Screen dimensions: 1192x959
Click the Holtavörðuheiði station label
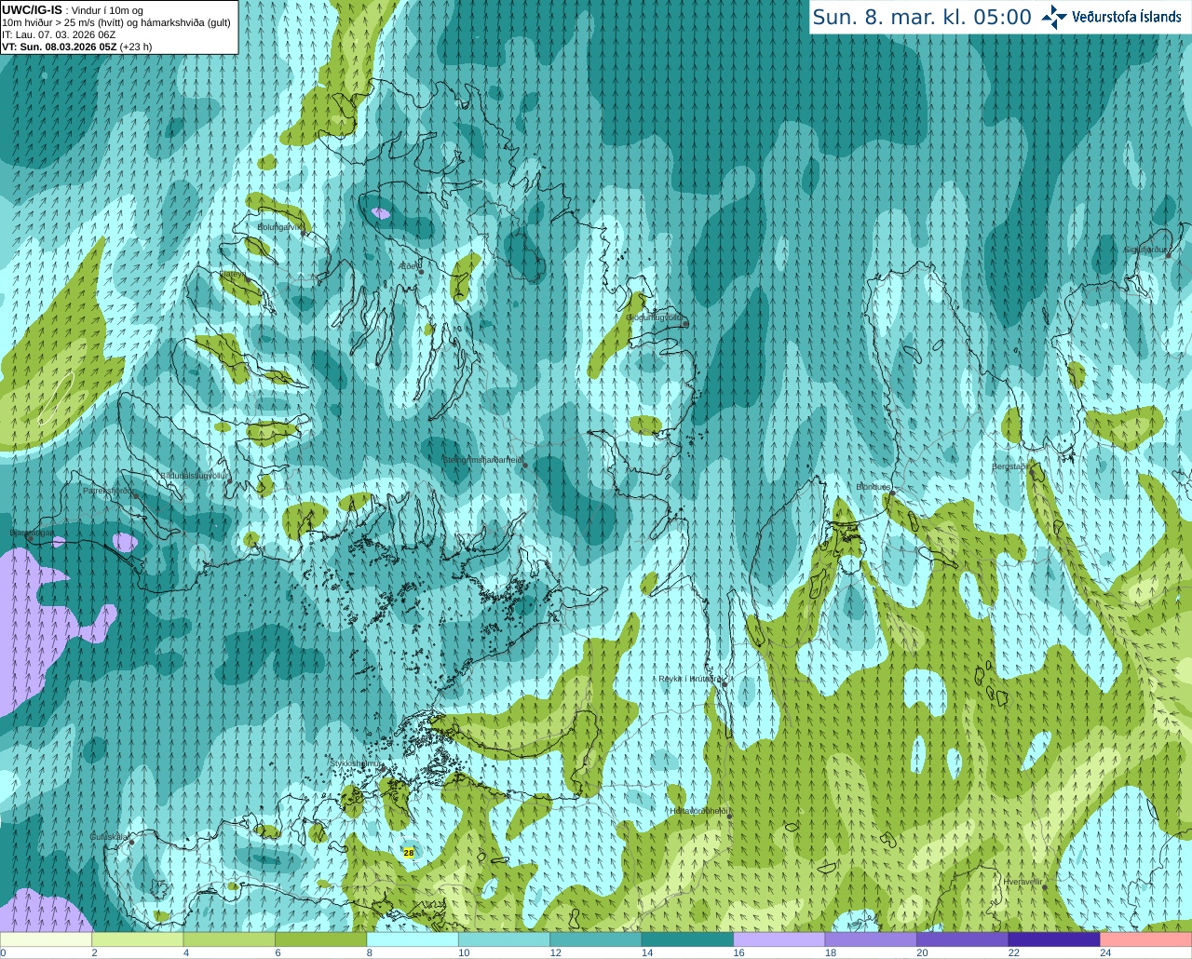[698, 811]
